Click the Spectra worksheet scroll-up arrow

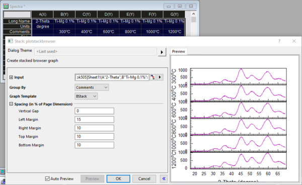pyautogui.click(x=194, y=14)
